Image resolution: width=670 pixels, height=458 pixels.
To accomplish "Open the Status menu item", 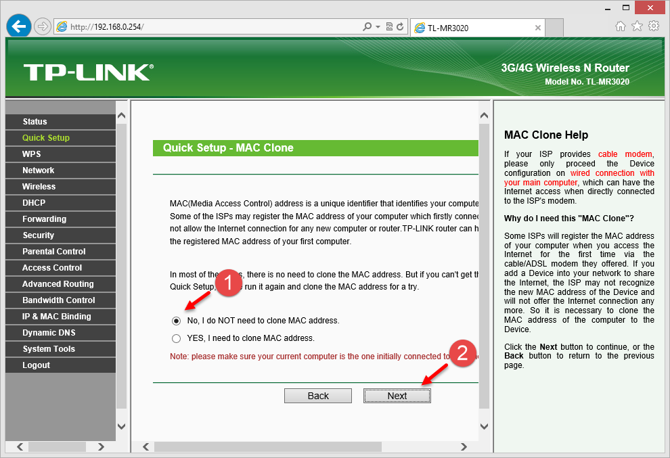I will [x=61, y=121].
